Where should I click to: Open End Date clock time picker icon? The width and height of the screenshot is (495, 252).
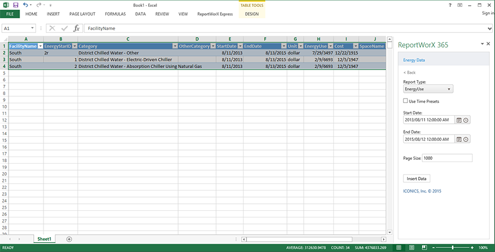466,139
